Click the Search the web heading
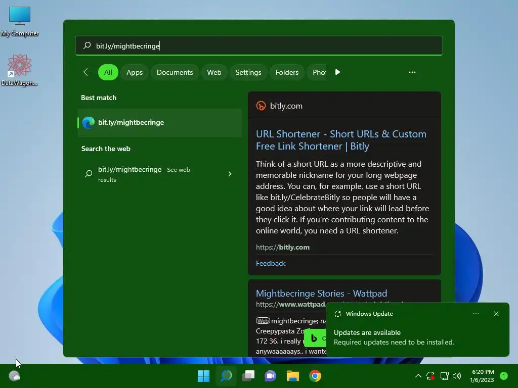Screen dimensions: 518x388 point(106,149)
